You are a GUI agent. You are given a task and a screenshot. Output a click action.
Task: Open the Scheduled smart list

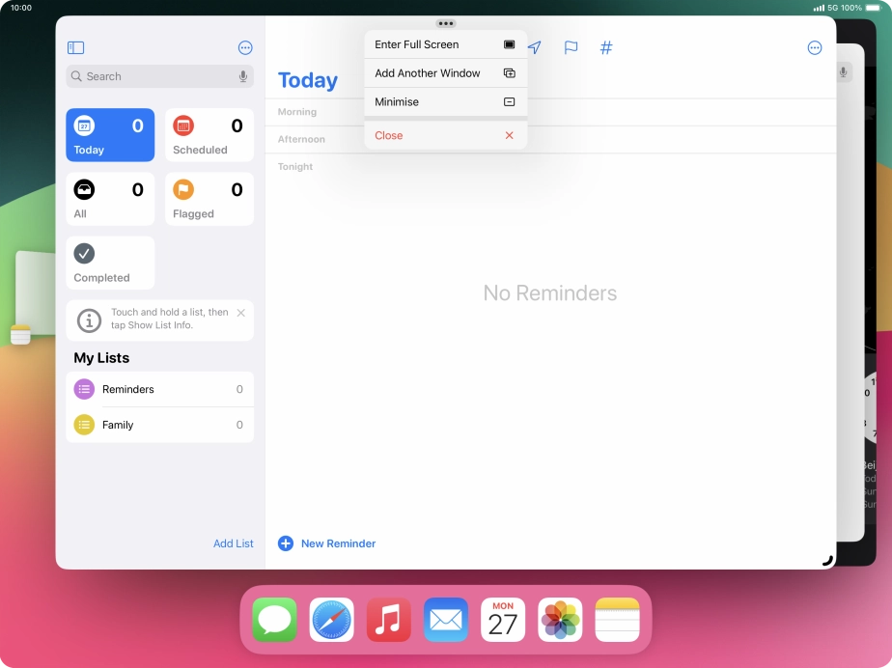(x=209, y=135)
